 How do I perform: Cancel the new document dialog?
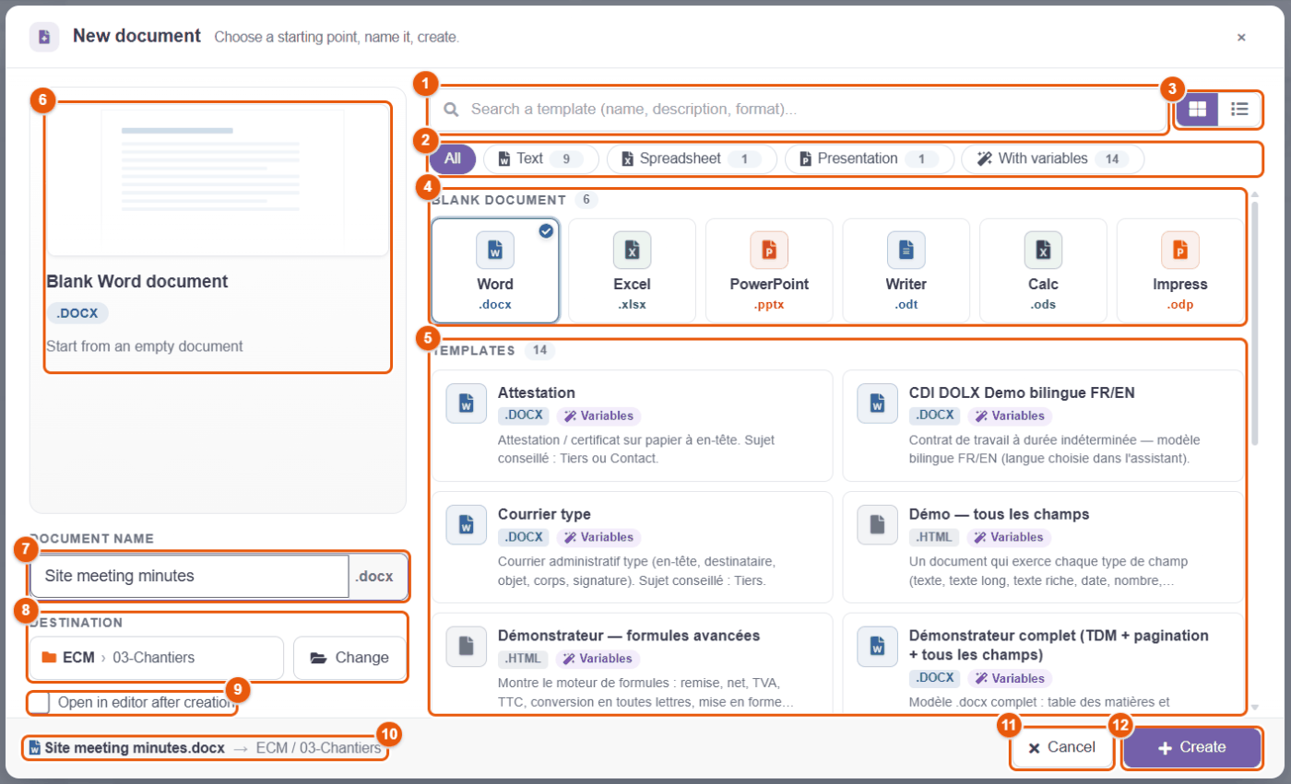tap(1062, 747)
